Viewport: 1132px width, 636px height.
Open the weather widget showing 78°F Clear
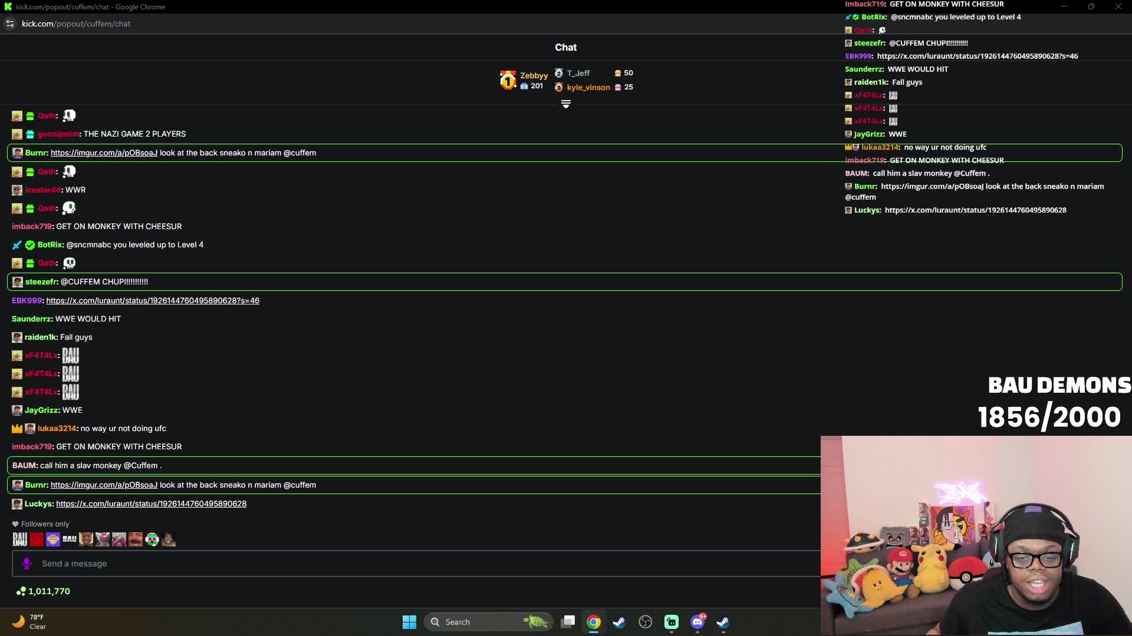point(29,622)
